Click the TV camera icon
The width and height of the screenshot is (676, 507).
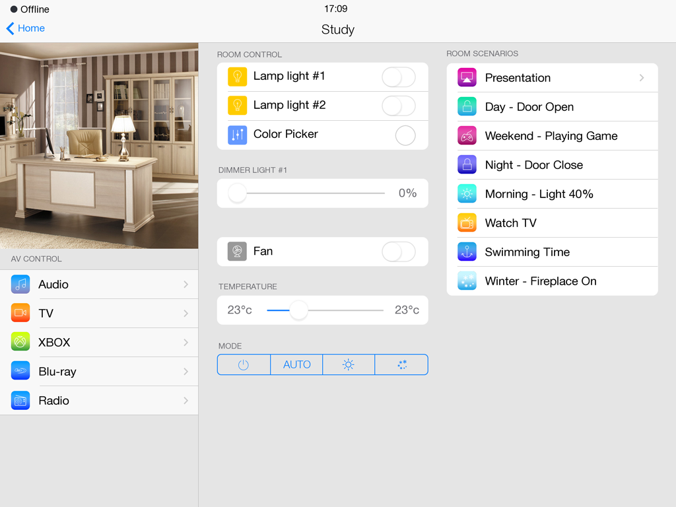[x=20, y=313]
